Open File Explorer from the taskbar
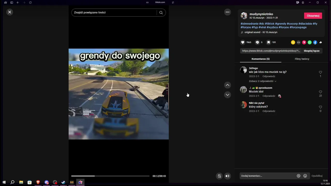Viewport: 331px width, 186px height. click(21, 182)
